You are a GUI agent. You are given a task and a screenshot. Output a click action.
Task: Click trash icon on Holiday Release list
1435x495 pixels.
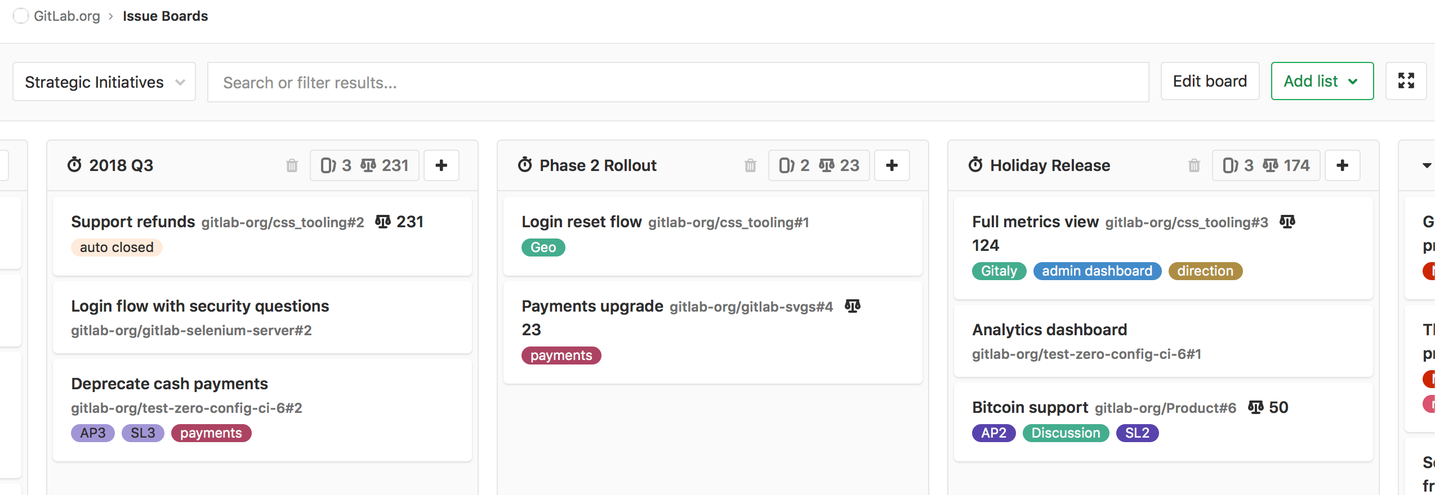[x=1194, y=165]
